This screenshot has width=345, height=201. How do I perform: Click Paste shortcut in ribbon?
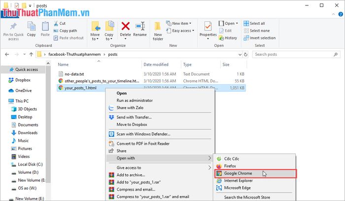[x=69, y=38]
